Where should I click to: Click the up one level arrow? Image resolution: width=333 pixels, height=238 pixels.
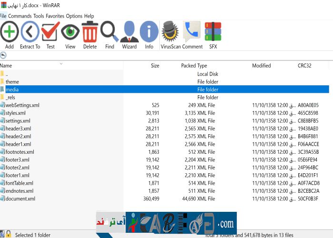[x=3, y=55]
